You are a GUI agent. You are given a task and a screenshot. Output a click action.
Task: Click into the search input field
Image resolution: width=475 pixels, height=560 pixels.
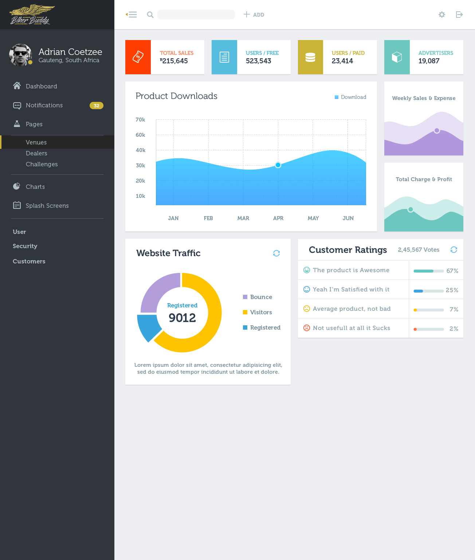(x=196, y=15)
